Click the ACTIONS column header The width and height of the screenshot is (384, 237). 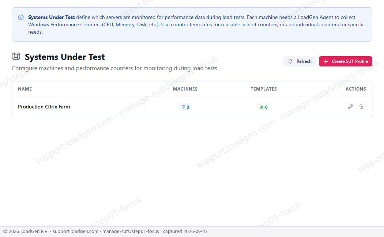pos(355,89)
